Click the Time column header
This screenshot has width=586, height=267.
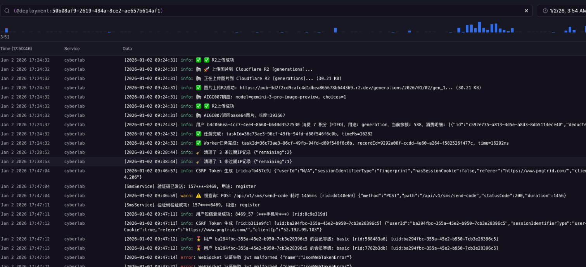16,49
